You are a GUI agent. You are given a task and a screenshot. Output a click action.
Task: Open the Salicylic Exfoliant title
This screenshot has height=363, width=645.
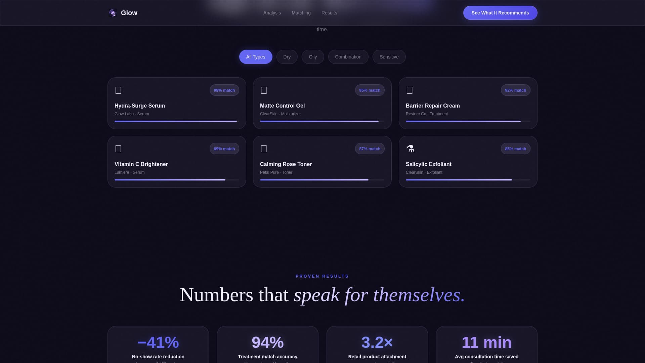pyautogui.click(x=428, y=164)
